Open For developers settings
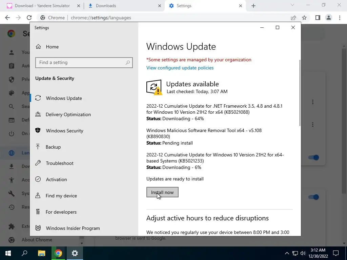 (x=61, y=212)
